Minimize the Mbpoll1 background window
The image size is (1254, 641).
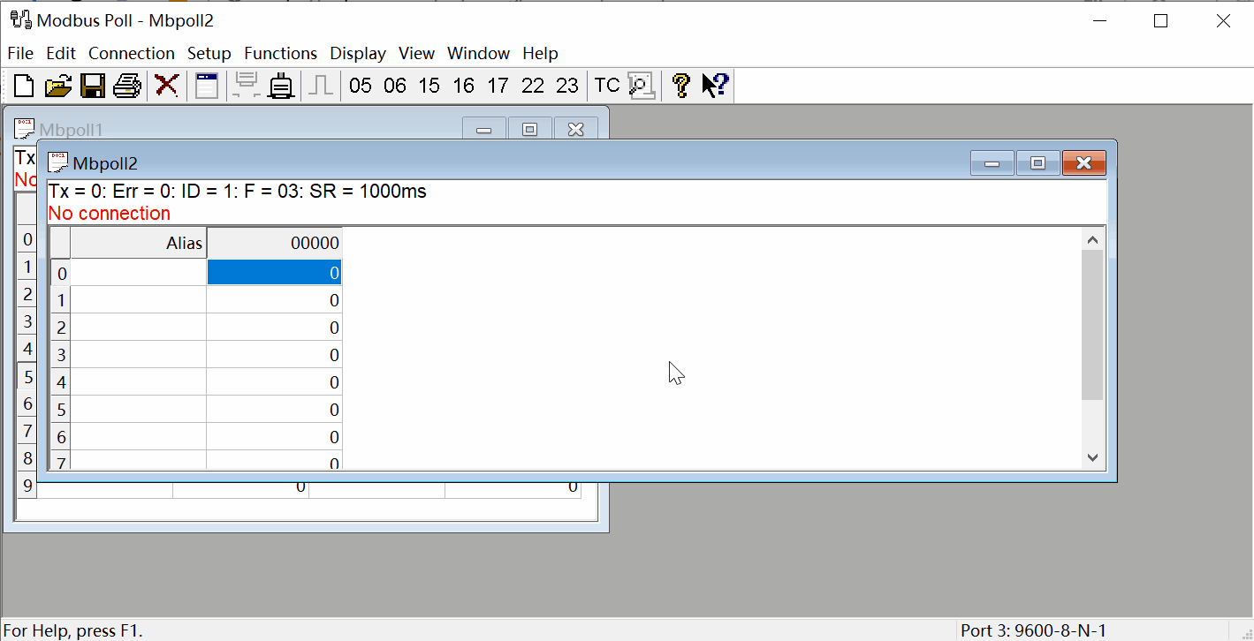[x=484, y=130]
